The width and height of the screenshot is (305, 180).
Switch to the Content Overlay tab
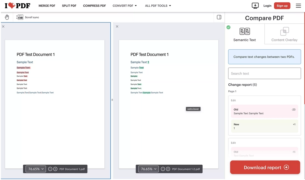coord(284,35)
